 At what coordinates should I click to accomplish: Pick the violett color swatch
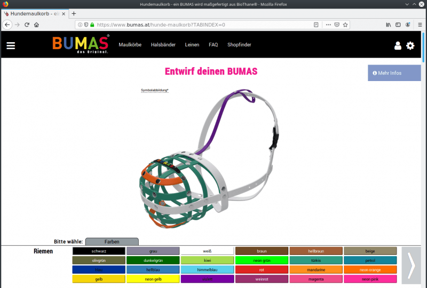pos(207,279)
